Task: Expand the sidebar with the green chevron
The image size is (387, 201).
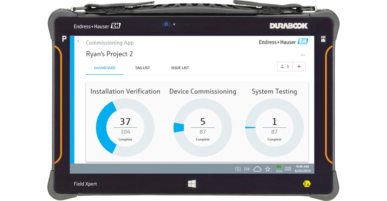Action: click(78, 41)
